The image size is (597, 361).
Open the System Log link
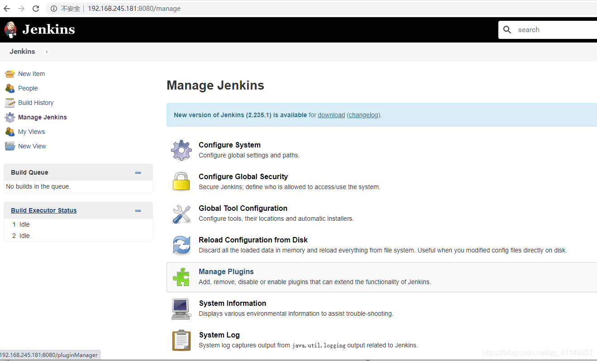click(x=220, y=335)
